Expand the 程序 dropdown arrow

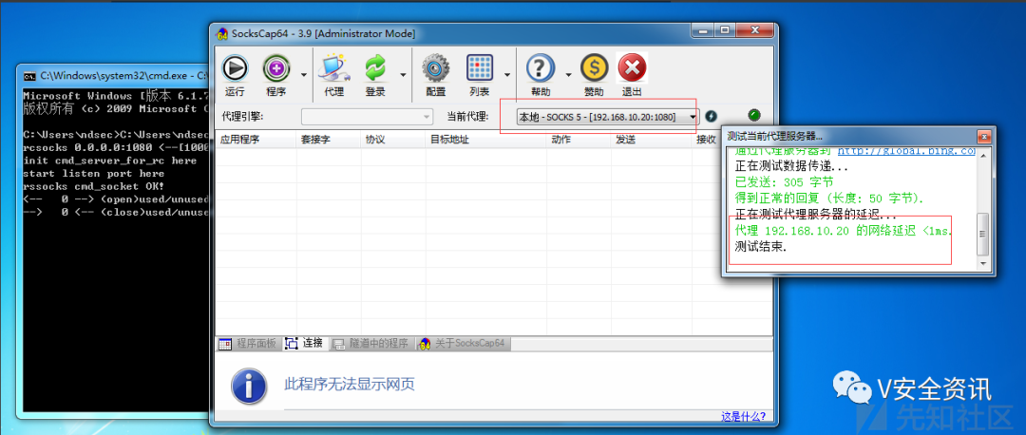304,75
